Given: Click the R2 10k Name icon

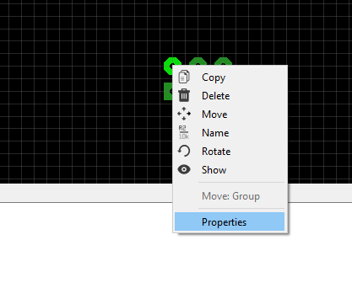Looking at the screenshot, I should click(184, 132).
